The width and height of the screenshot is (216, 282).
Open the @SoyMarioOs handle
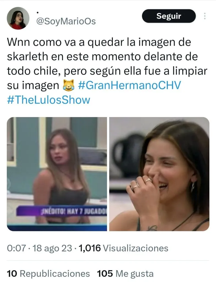click(x=66, y=21)
